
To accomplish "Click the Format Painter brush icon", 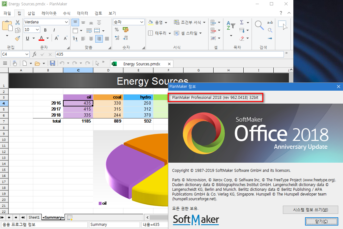I will [x=17, y=39].
